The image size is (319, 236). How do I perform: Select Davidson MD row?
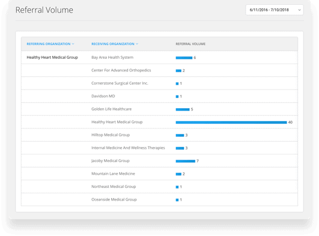pos(159,96)
